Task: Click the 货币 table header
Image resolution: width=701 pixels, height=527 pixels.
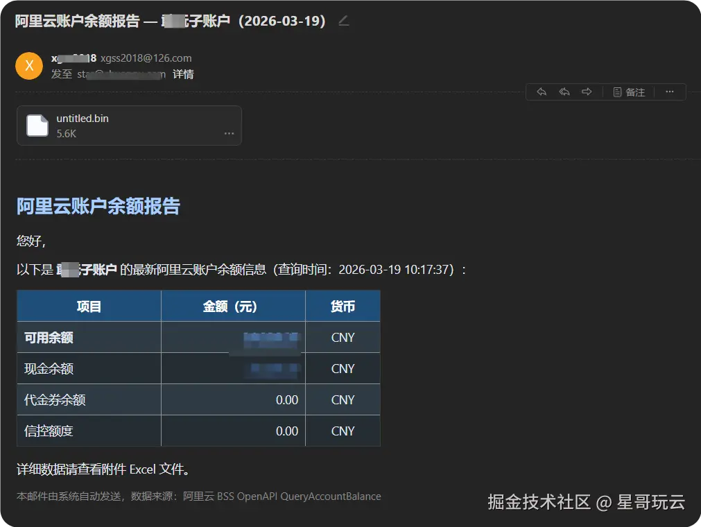Action: (343, 306)
